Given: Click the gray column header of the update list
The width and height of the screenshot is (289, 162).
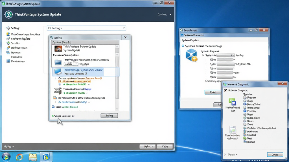Looking at the screenshot, I should tap(85, 42).
